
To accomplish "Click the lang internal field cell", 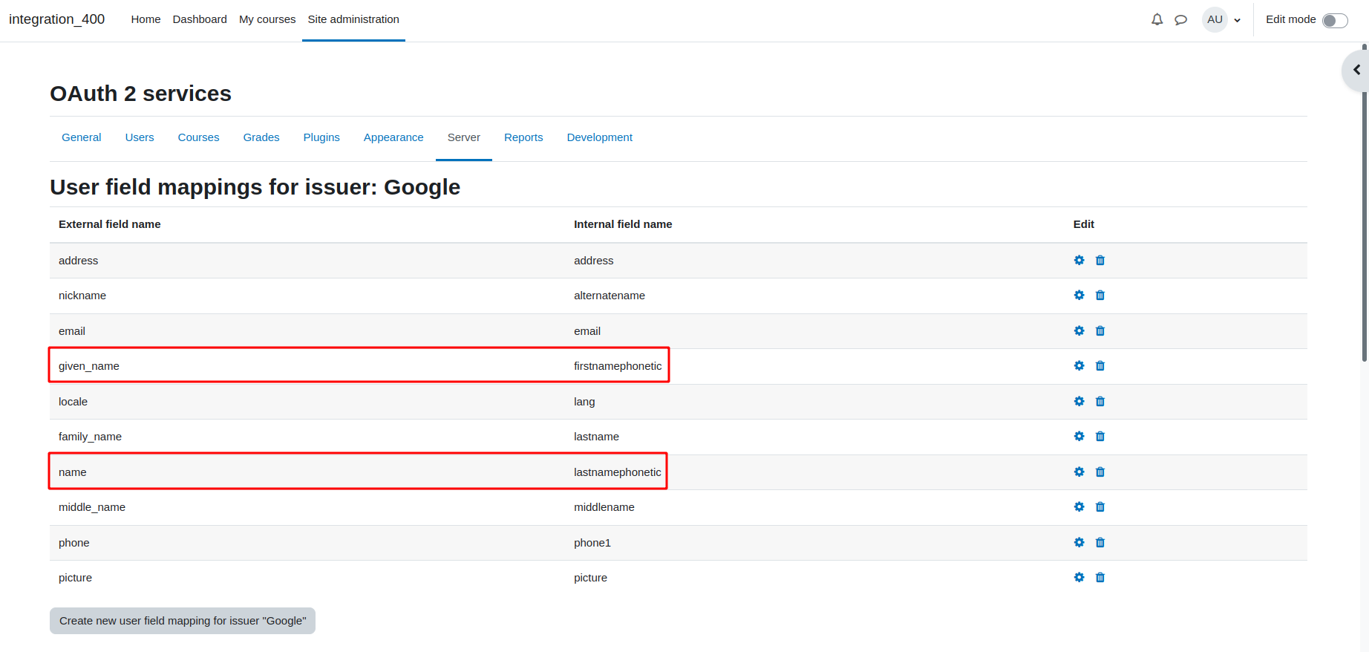I will tap(584, 402).
